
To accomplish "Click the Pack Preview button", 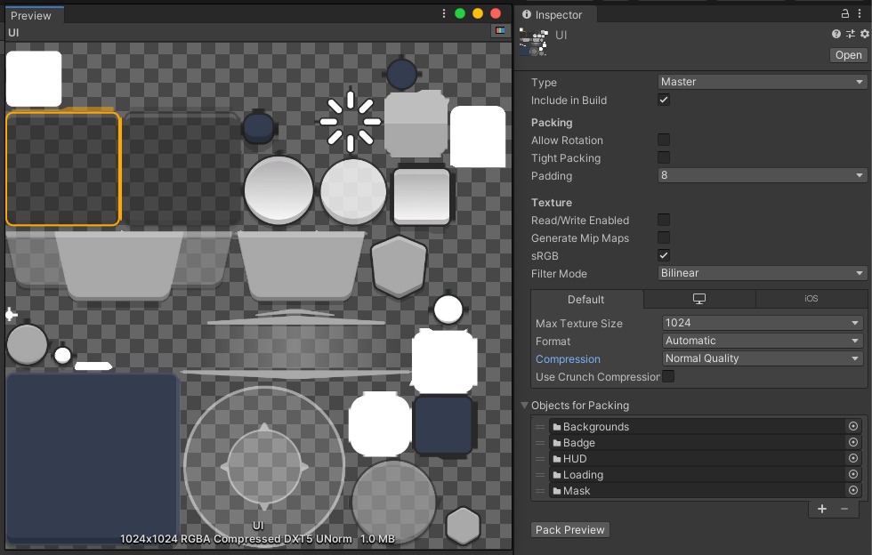I will [570, 530].
